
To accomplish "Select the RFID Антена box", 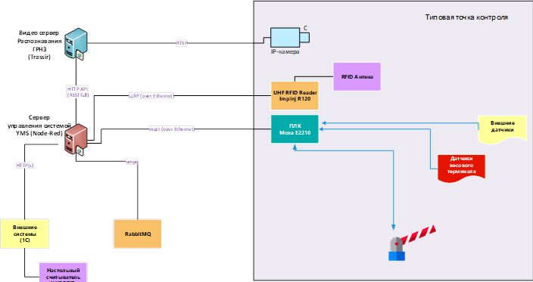I will (x=357, y=76).
